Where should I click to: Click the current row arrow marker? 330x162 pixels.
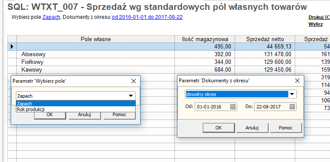click(x=12, y=46)
